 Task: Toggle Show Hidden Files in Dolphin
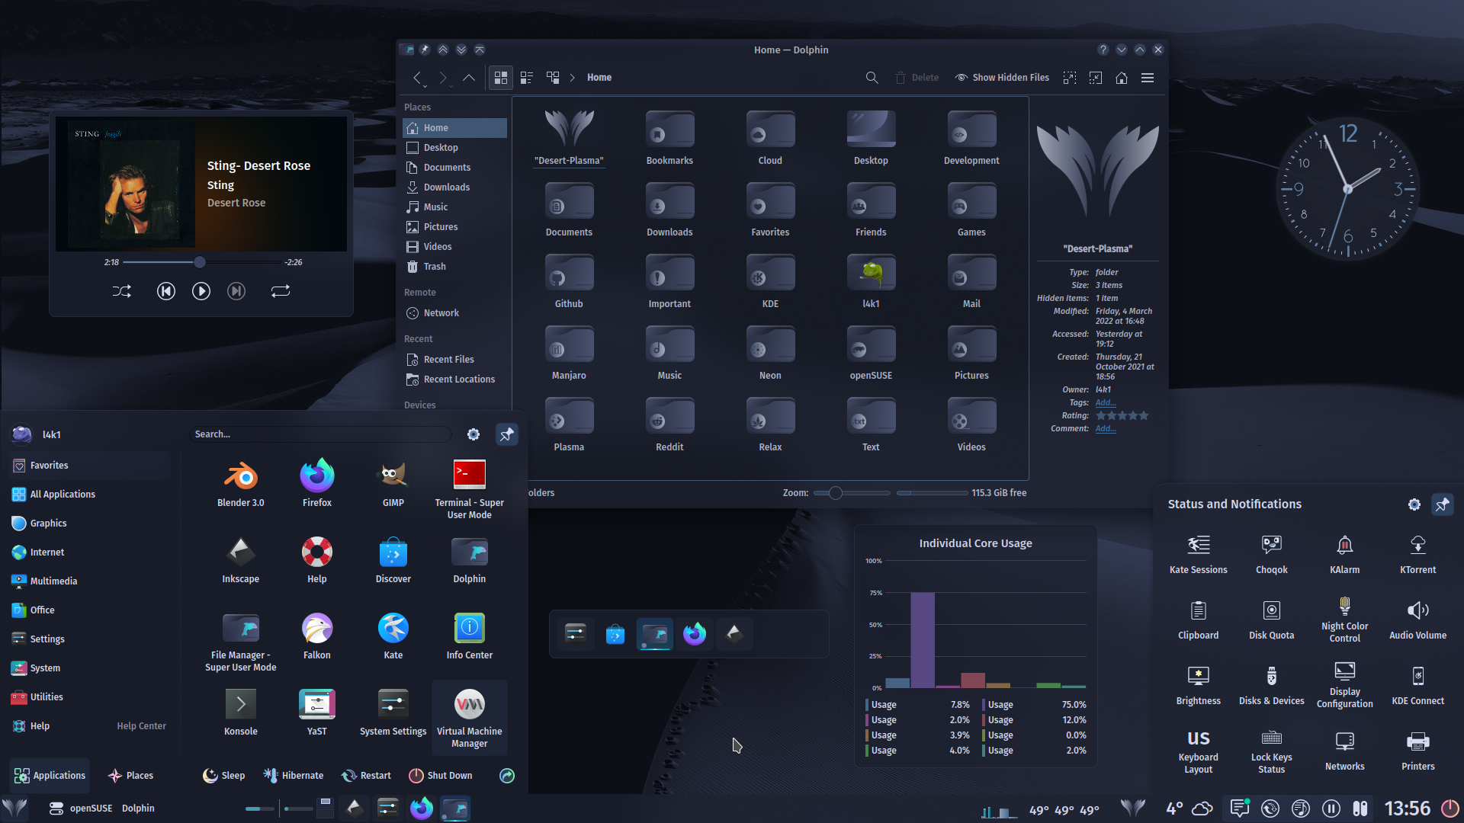pyautogui.click(x=1002, y=78)
